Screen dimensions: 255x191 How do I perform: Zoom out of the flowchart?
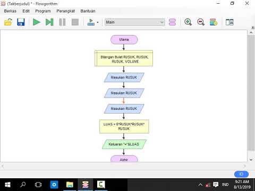click(201, 22)
